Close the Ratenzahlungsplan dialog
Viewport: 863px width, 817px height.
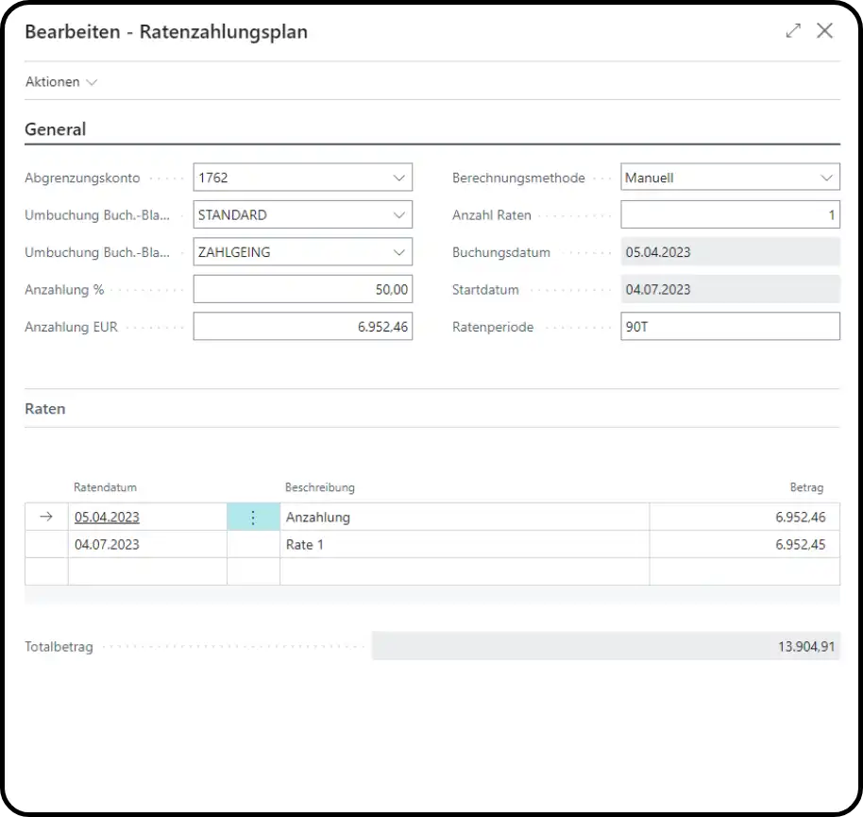[824, 31]
